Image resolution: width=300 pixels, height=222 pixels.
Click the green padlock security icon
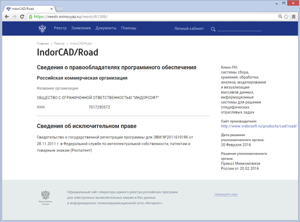(x=30, y=16)
